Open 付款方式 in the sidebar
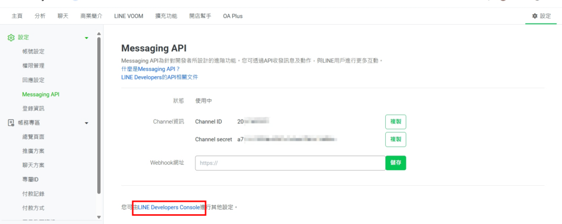 pyautogui.click(x=33, y=208)
